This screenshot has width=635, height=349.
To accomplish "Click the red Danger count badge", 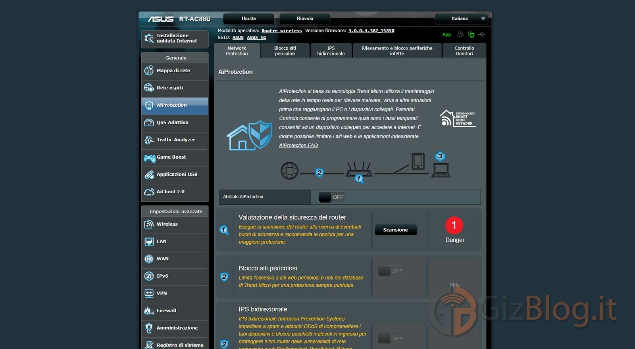I will 454,225.
